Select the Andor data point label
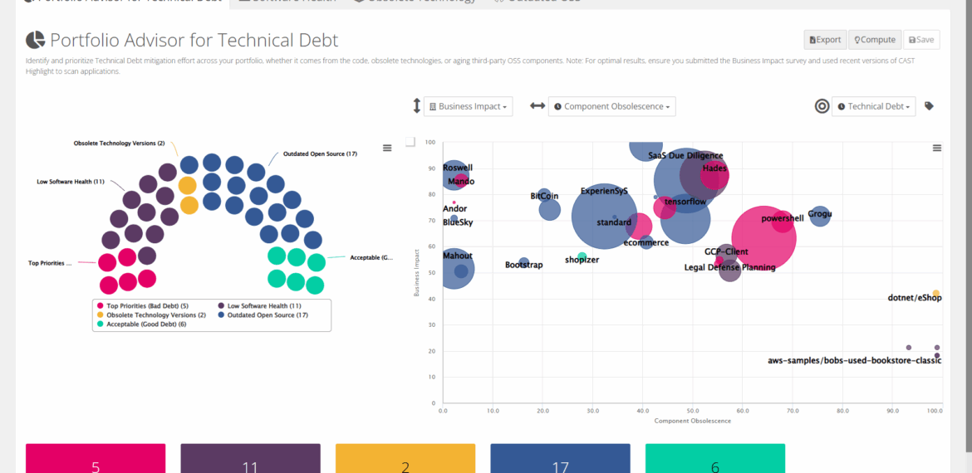Viewport: 972px width, 473px height. point(455,208)
